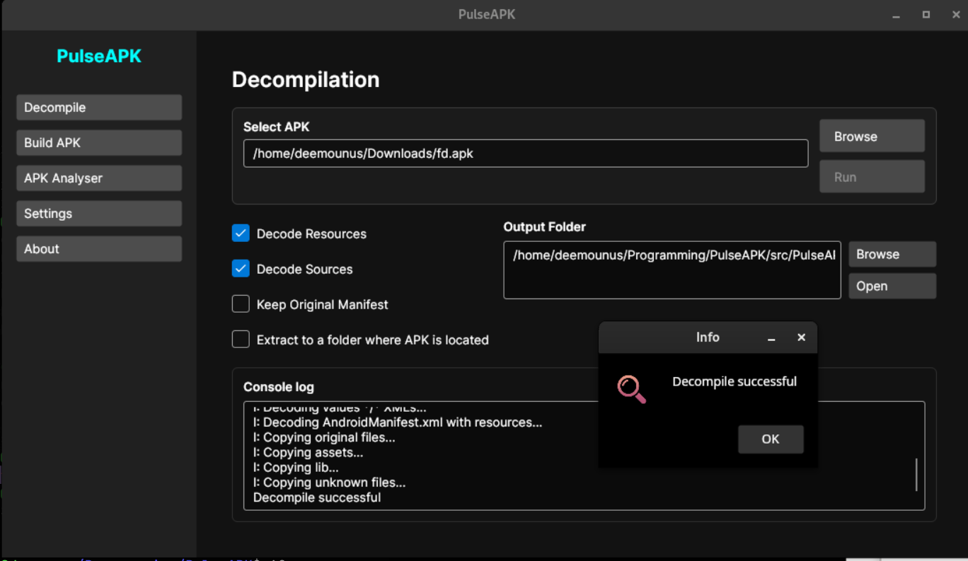Click the AndroidManifest.xml decoding log line

point(398,423)
